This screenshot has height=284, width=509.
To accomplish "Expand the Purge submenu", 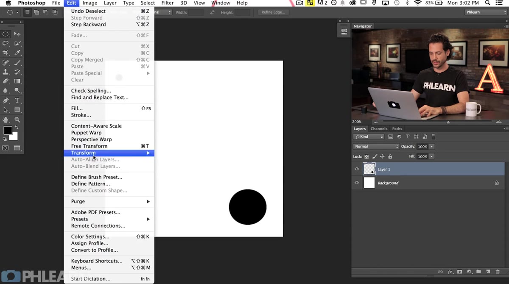I will click(x=109, y=201).
